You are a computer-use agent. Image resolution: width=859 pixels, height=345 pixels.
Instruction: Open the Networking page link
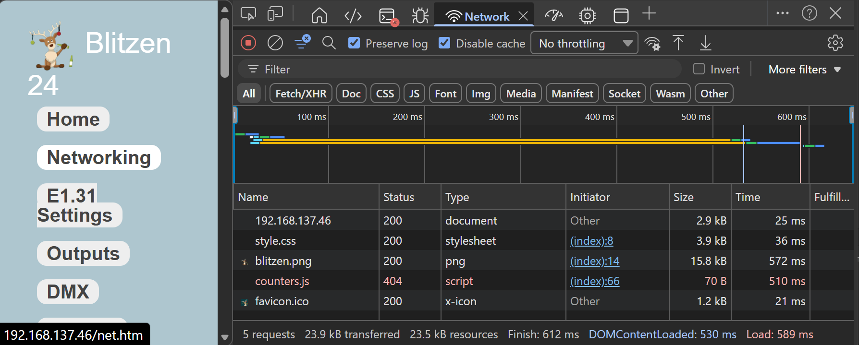pyautogui.click(x=99, y=157)
